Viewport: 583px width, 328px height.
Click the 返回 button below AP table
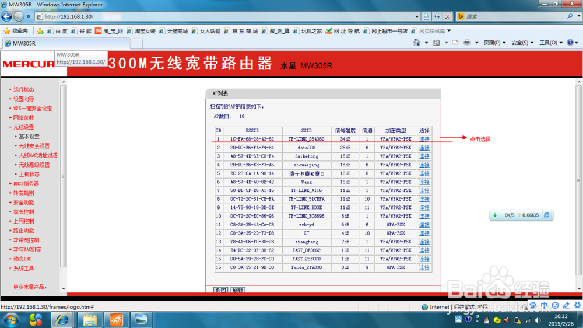click(x=220, y=289)
